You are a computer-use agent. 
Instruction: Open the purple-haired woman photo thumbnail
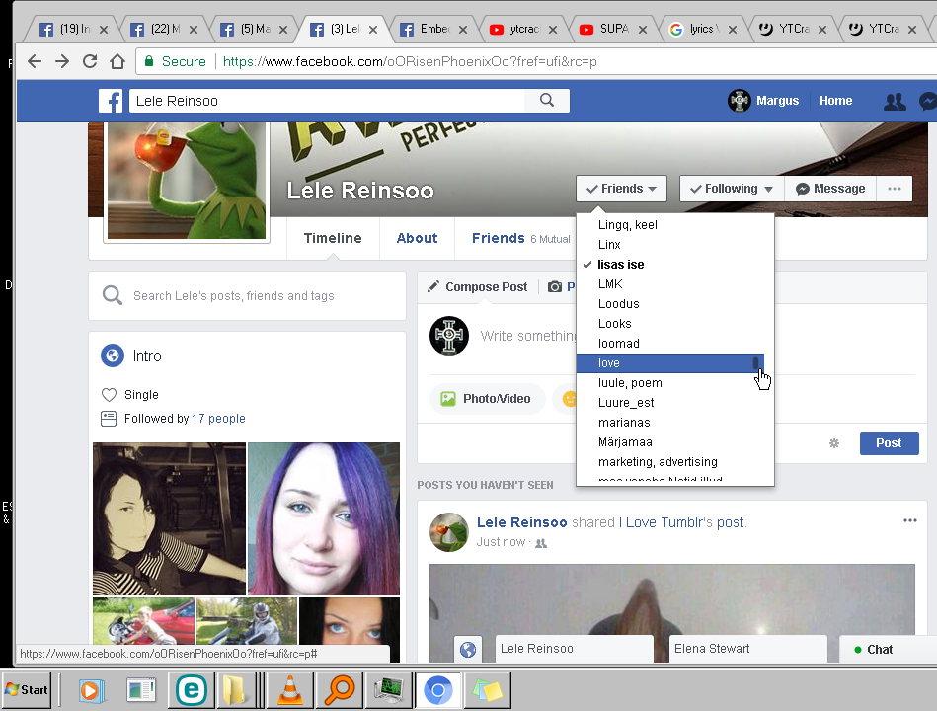pyautogui.click(x=324, y=518)
